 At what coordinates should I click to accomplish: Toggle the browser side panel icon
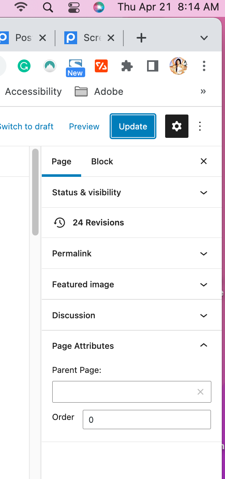(x=153, y=66)
